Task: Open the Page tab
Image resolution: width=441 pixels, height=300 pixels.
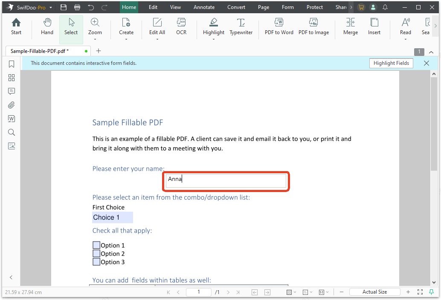Action: coord(264,7)
